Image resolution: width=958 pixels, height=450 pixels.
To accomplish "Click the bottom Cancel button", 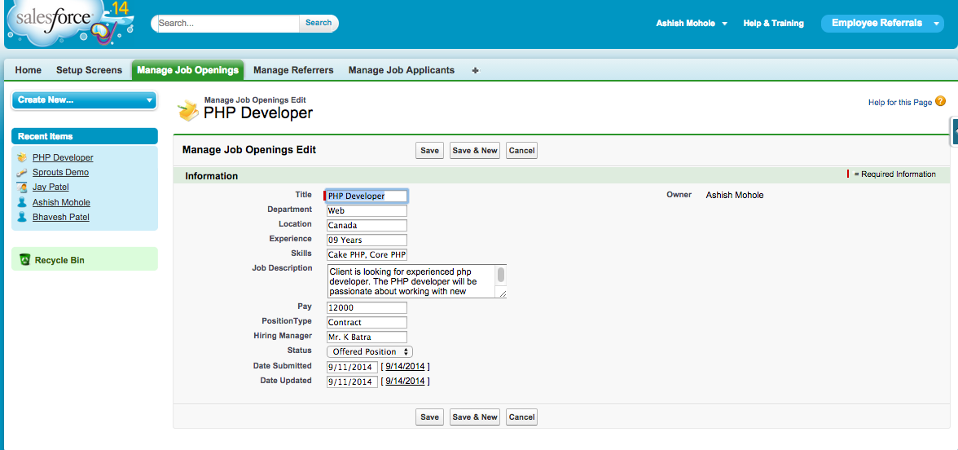I will click(521, 417).
